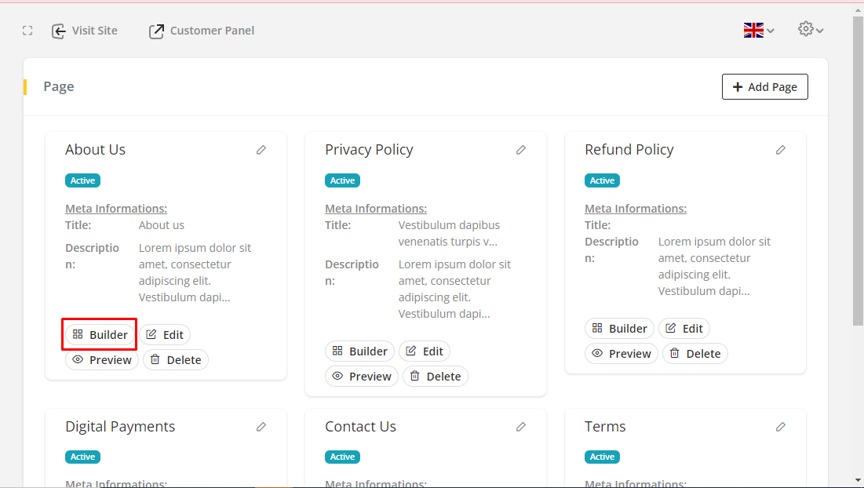This screenshot has height=488, width=864.
Task: Open Builder for About Us page
Action: pyautogui.click(x=100, y=335)
